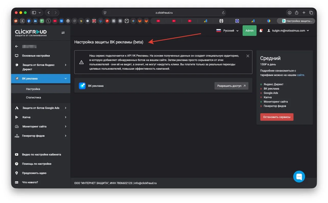Navigate back in Safari
This screenshot has width=328, height=203.
49,13
